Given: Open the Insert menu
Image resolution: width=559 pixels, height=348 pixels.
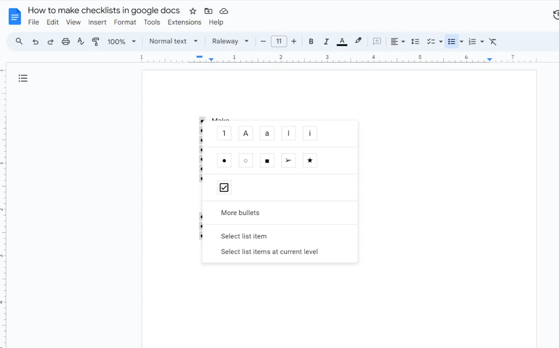Looking at the screenshot, I should pos(97,22).
